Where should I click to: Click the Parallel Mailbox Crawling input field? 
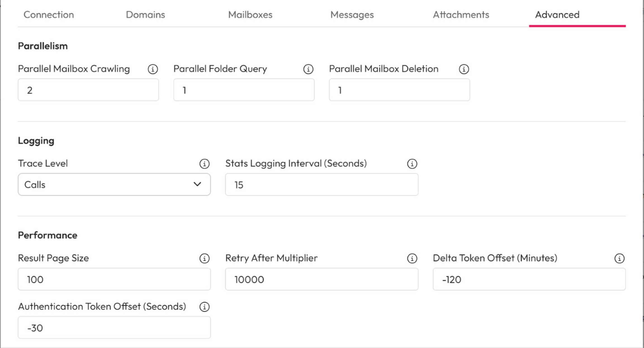pyautogui.click(x=88, y=90)
